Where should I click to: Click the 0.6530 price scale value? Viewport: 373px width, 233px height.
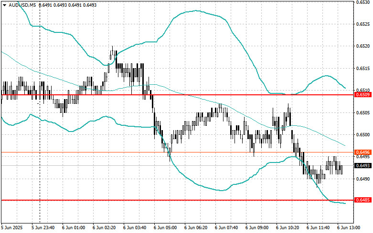(363, 2)
